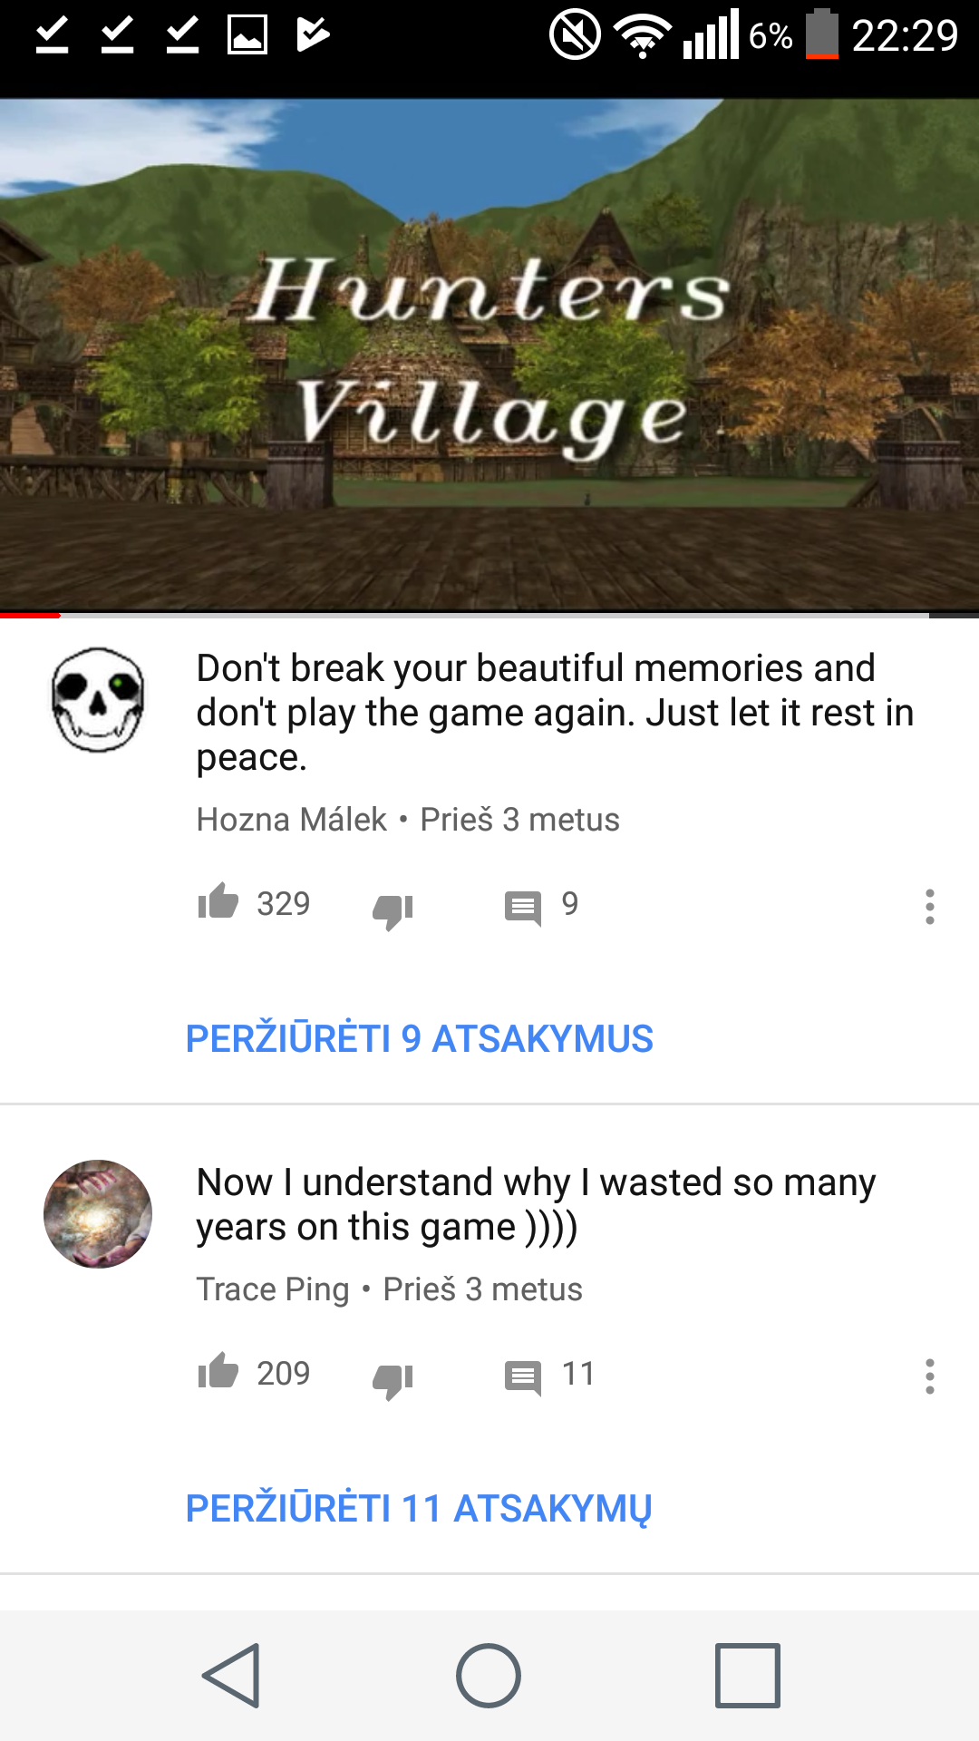This screenshot has width=979, height=1741.
Task: Like Trace Ping's comment with thumbs up
Action: pos(218,1372)
